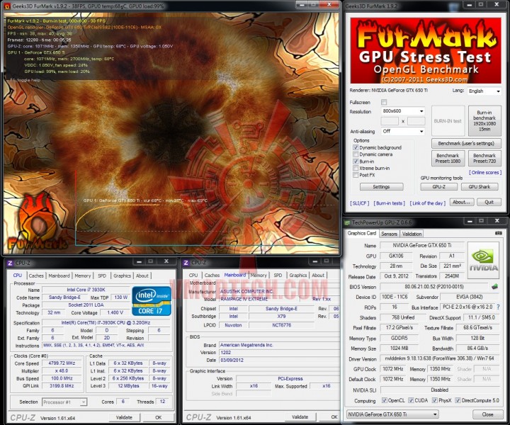
Task: Enable the Post FX checkbox
Action: coord(356,175)
